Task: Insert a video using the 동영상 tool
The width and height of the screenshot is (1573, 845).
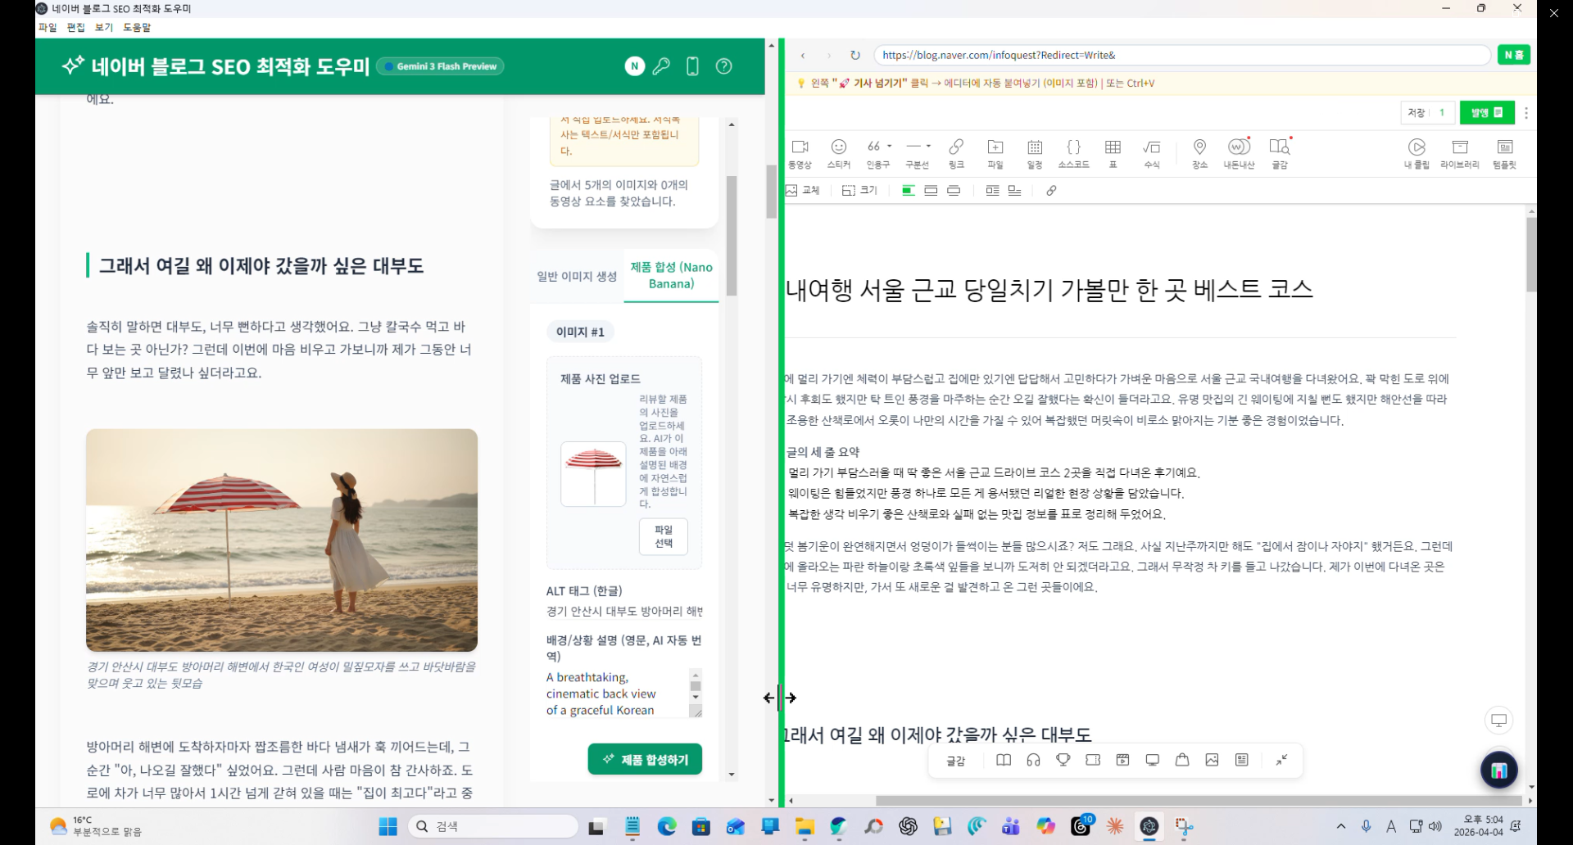Action: tap(800, 152)
